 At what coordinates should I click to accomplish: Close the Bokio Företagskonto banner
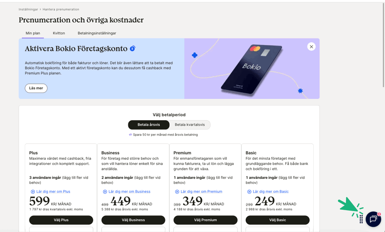coord(311,47)
